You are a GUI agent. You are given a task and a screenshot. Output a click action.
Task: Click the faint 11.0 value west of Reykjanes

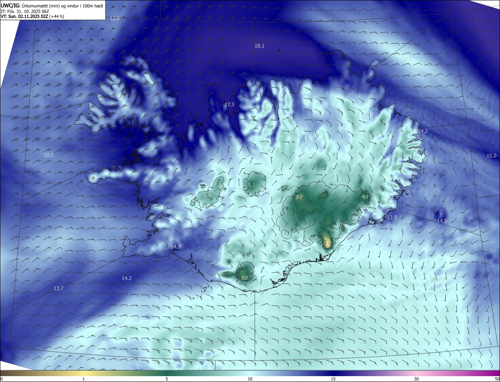pos(62,241)
